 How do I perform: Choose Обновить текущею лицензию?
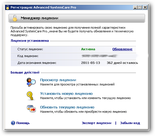pyautogui.click(x=67, y=107)
